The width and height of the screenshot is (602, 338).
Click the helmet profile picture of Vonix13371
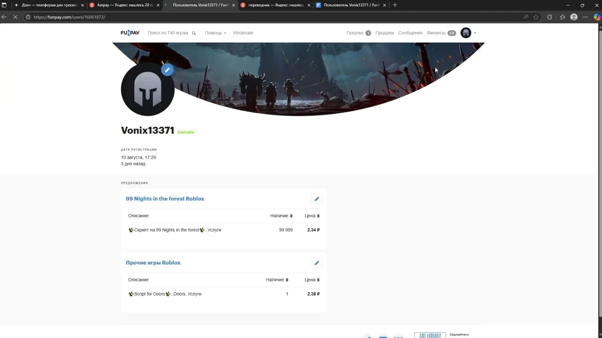coord(148,89)
